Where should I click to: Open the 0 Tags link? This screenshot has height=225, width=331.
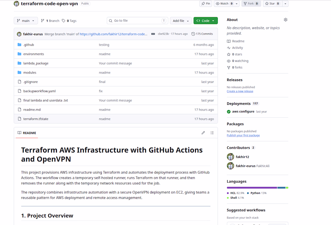tap(69, 21)
